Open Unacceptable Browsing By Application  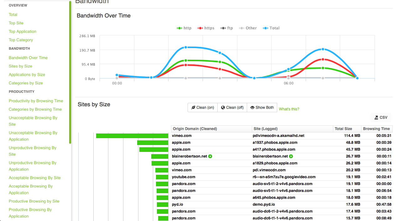coord(33,136)
